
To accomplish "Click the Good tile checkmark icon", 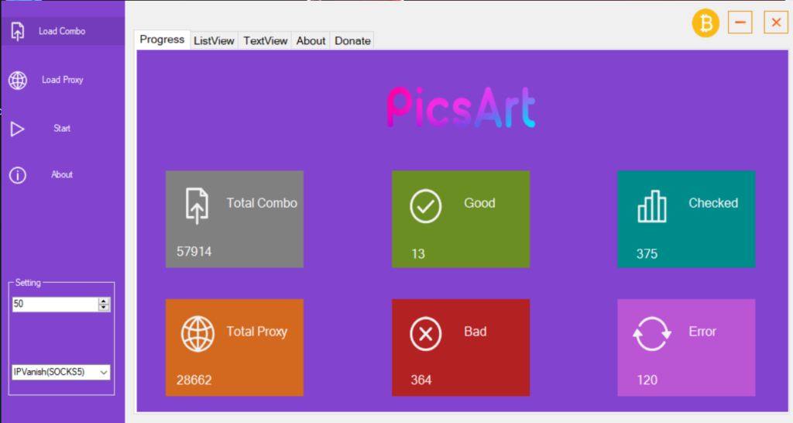I will coord(425,206).
